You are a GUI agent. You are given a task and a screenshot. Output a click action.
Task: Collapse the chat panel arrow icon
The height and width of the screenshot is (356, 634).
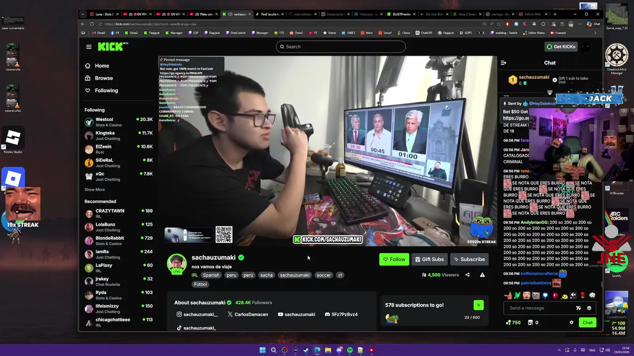[x=503, y=63]
